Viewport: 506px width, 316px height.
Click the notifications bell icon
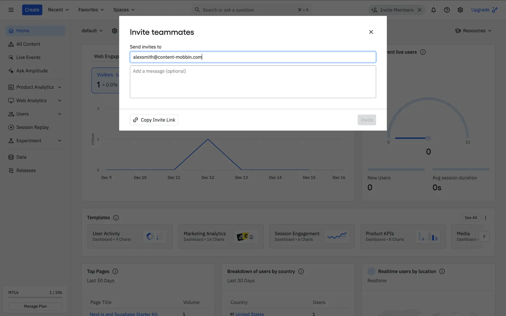433,10
